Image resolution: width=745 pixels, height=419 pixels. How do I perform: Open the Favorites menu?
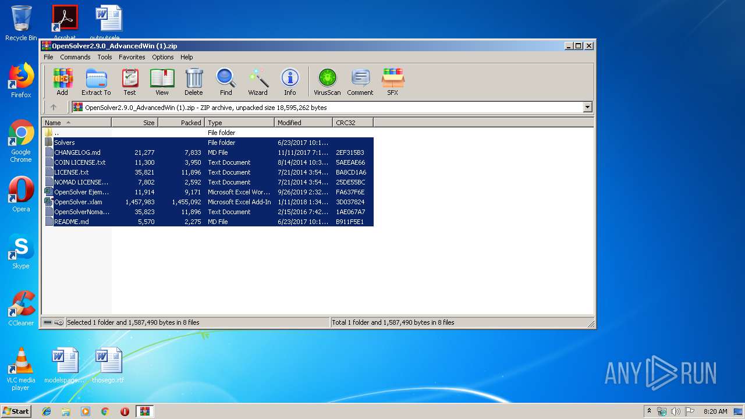pyautogui.click(x=132, y=57)
